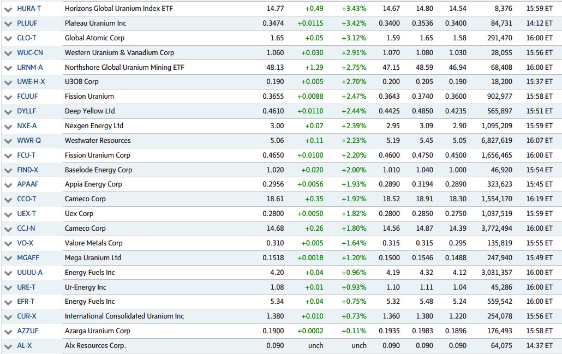Open the CUR-X ticker link
562x354 pixels.
27,316
